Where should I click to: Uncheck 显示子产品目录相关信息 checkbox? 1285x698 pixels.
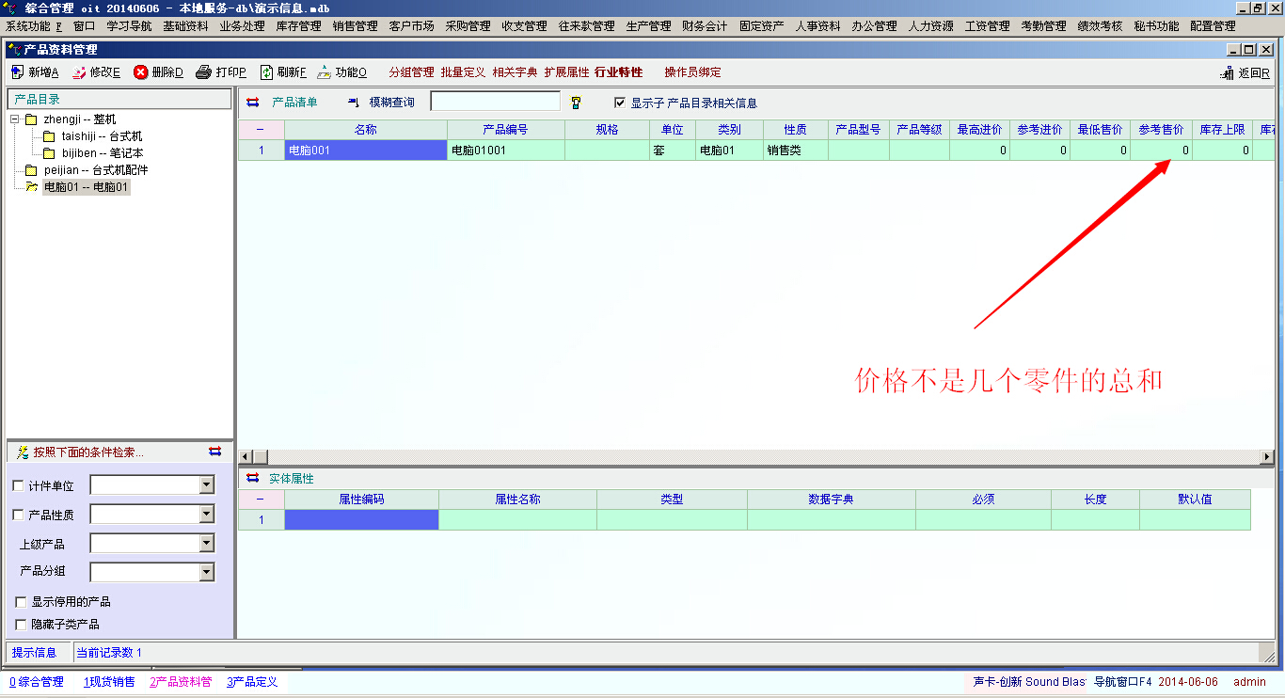[x=619, y=103]
